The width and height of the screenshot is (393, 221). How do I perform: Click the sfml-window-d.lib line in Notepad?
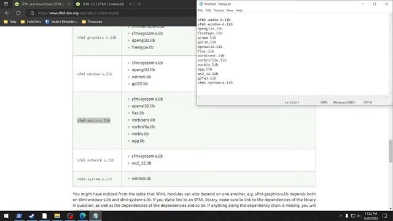click(215, 24)
